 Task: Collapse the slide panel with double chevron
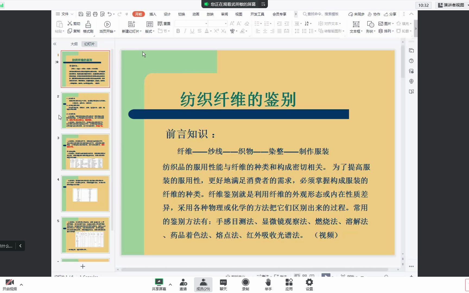pyautogui.click(x=55, y=44)
